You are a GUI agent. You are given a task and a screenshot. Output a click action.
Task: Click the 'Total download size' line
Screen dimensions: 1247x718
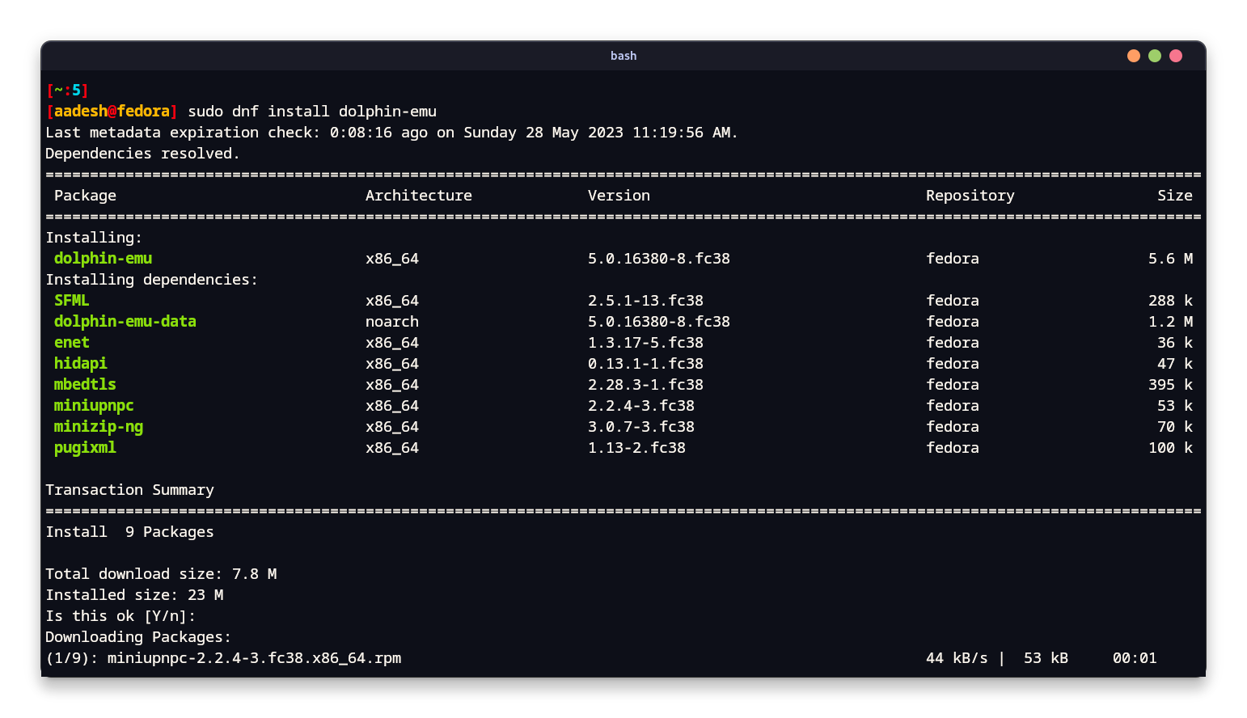click(161, 573)
